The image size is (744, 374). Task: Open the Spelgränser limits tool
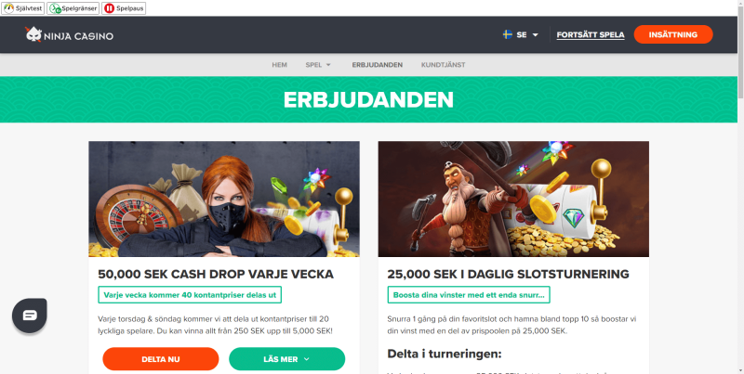[x=73, y=8]
